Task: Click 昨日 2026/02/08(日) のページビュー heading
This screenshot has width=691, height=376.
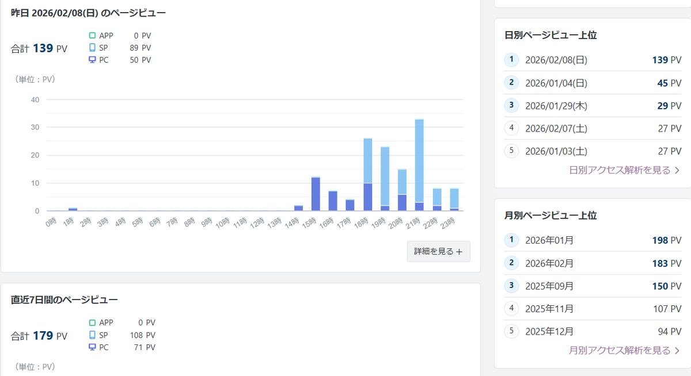Action: pyautogui.click(x=89, y=12)
